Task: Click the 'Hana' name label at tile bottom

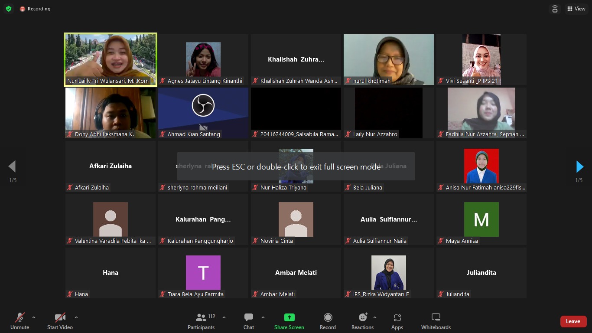Action: click(x=81, y=294)
